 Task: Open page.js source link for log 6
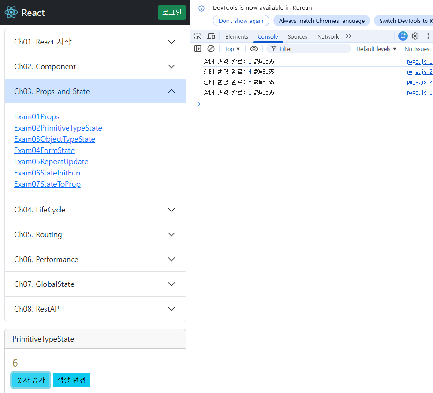click(419, 92)
